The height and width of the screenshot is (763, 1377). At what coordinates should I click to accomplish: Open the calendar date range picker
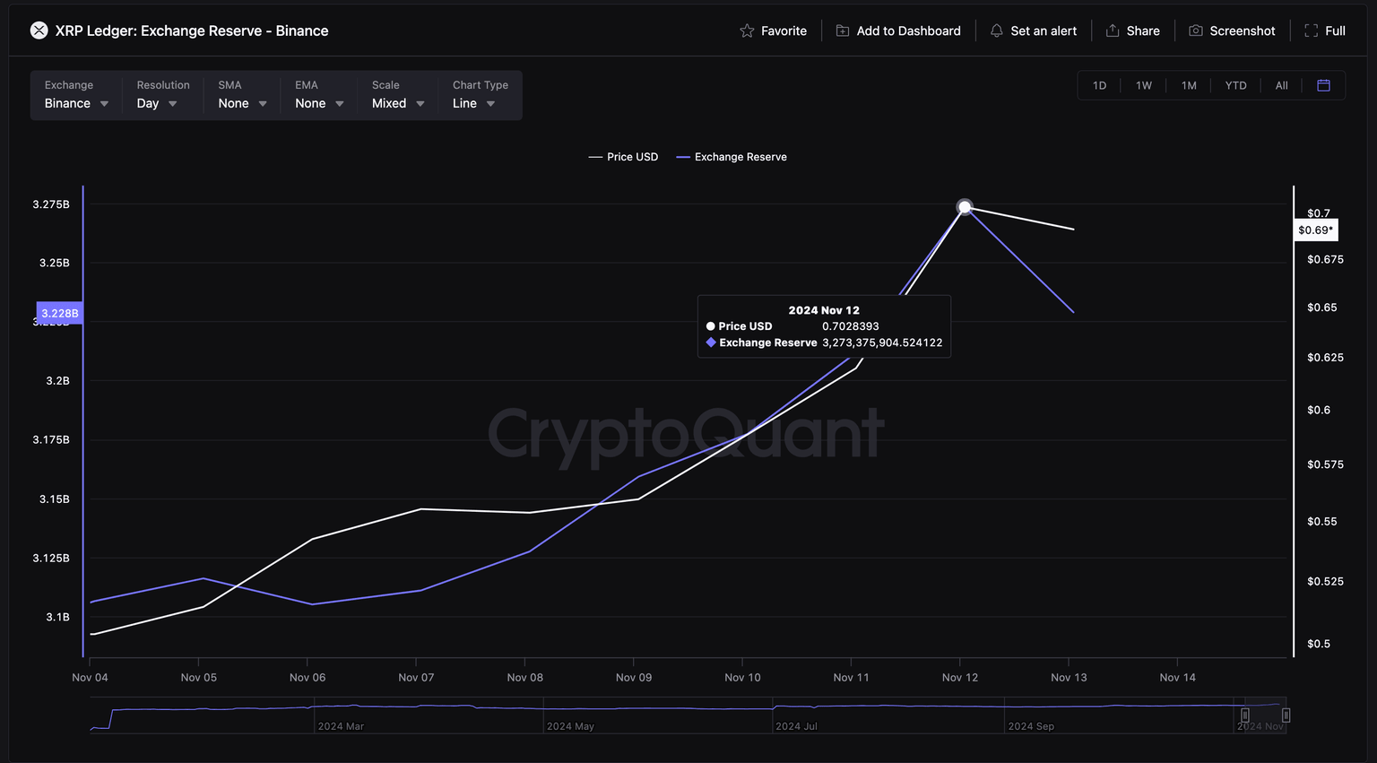pyautogui.click(x=1323, y=85)
